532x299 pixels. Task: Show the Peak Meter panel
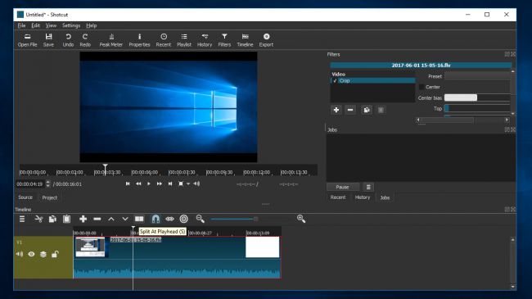111,40
